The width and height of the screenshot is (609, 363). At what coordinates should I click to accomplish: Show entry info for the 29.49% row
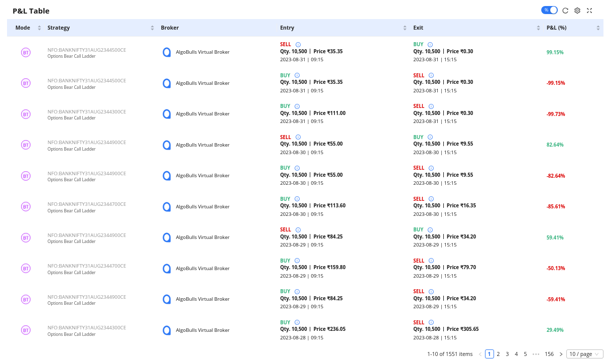point(297,323)
